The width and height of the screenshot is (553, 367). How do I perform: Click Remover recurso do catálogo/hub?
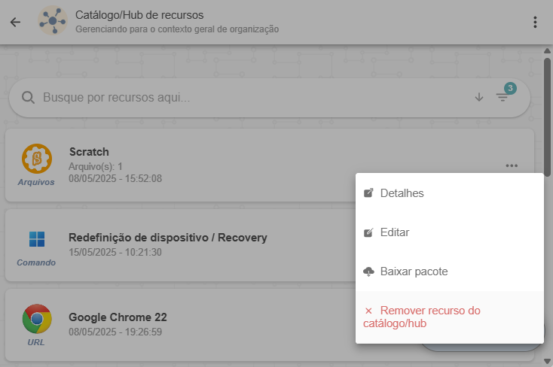tap(429, 317)
